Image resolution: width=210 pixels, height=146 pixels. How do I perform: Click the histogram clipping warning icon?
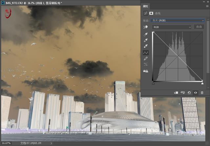(146, 71)
